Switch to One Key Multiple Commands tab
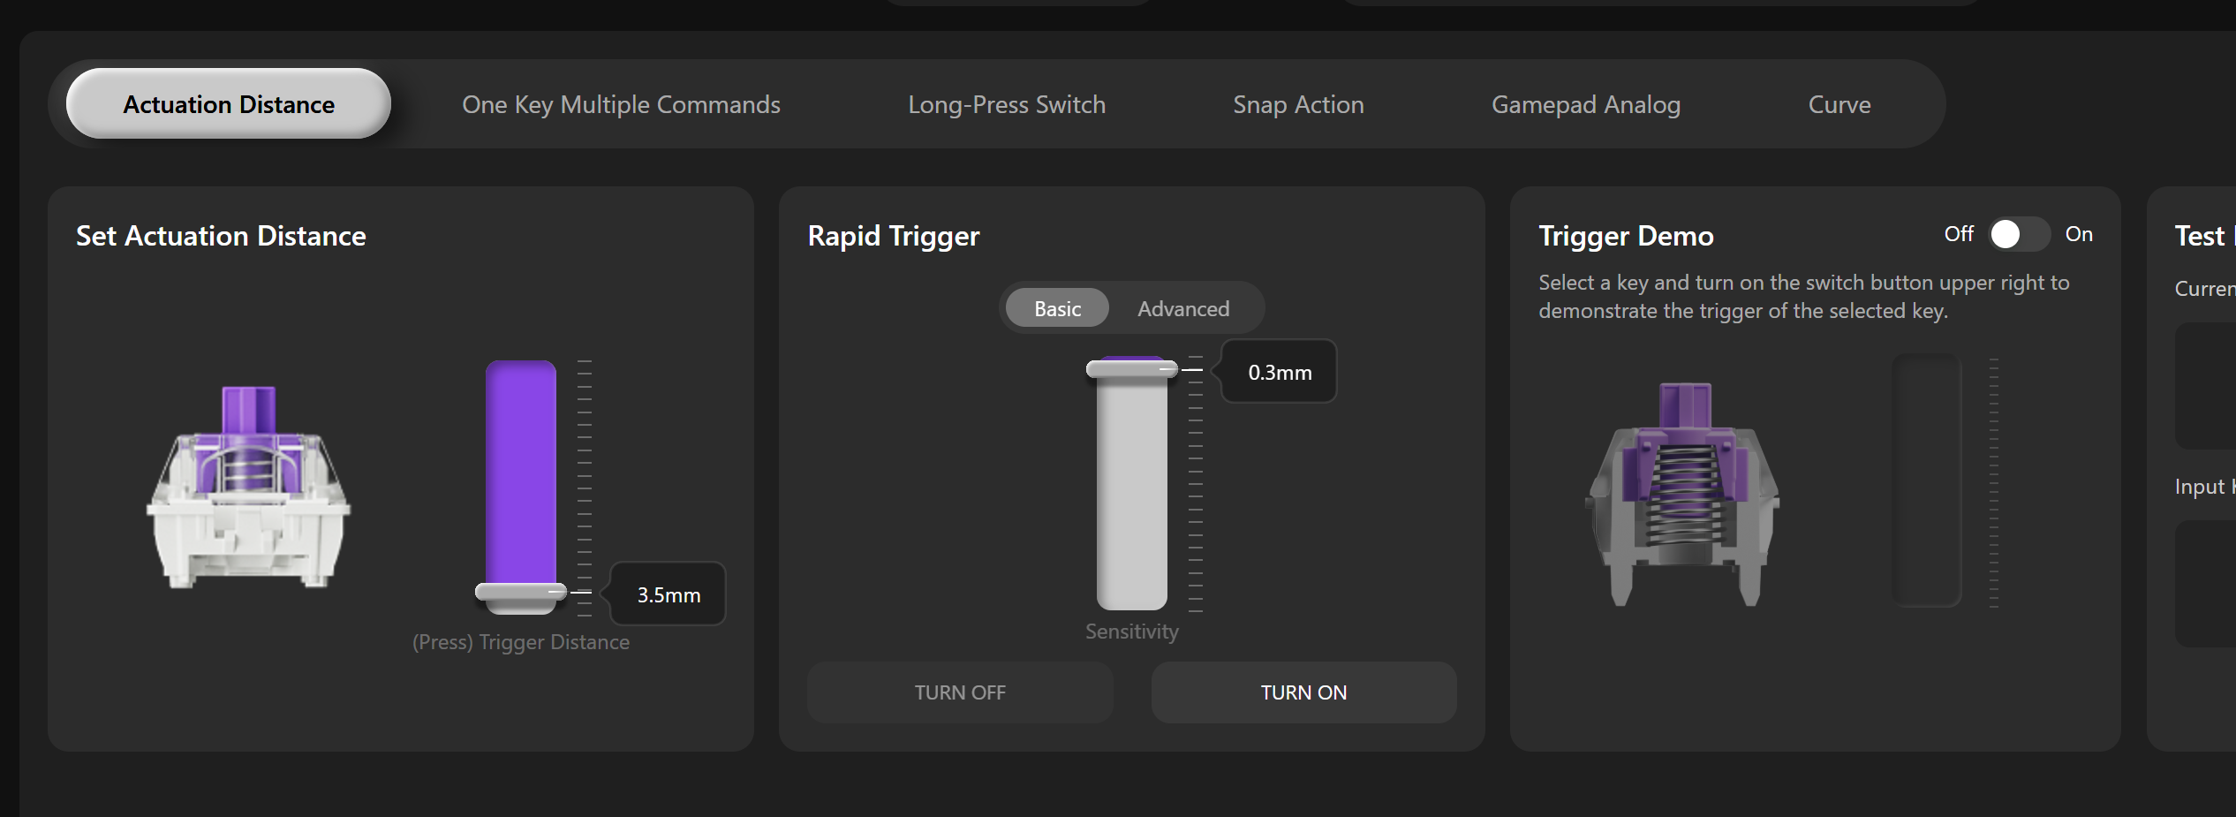The height and width of the screenshot is (817, 2236). point(621,104)
